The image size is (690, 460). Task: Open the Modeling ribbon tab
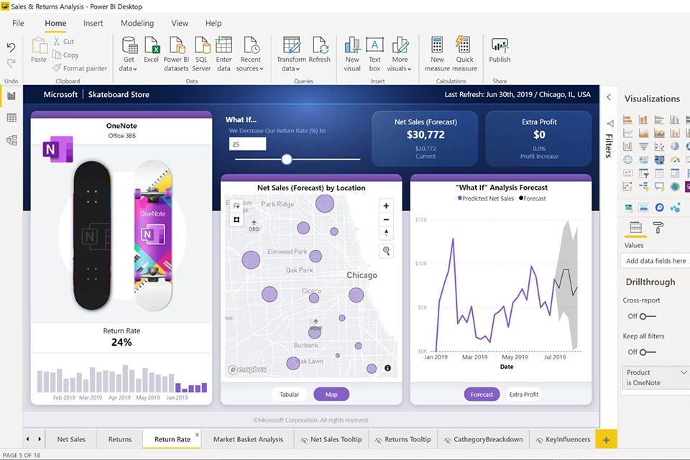point(137,23)
